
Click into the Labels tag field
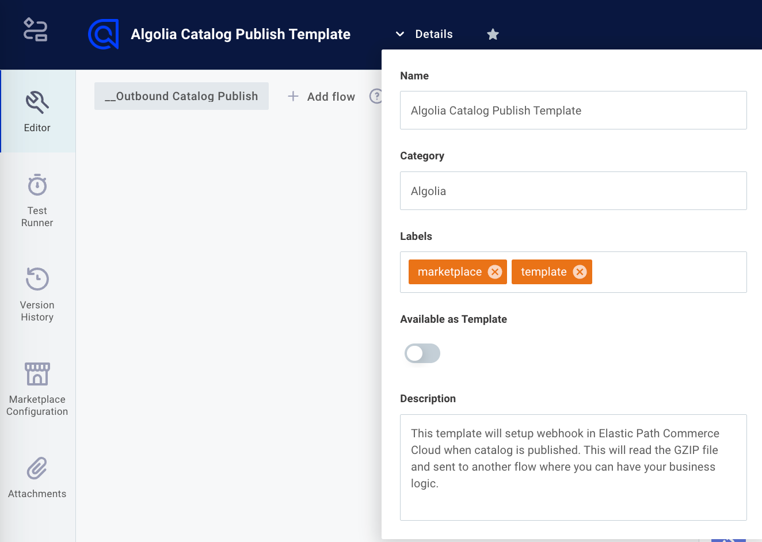(668, 272)
